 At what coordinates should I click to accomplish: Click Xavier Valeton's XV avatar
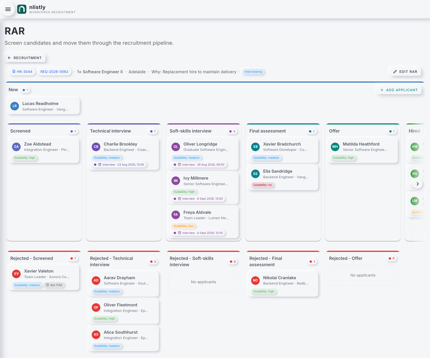click(x=17, y=273)
